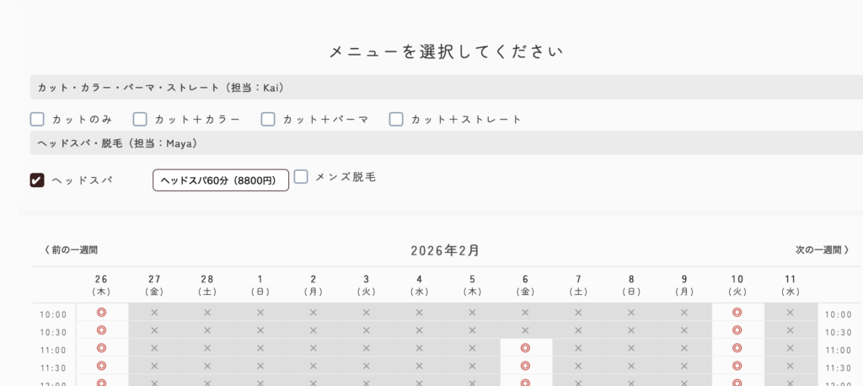Image resolution: width=863 pixels, height=386 pixels.
Task: Enable the カット＋カラー option
Action: [x=140, y=119]
